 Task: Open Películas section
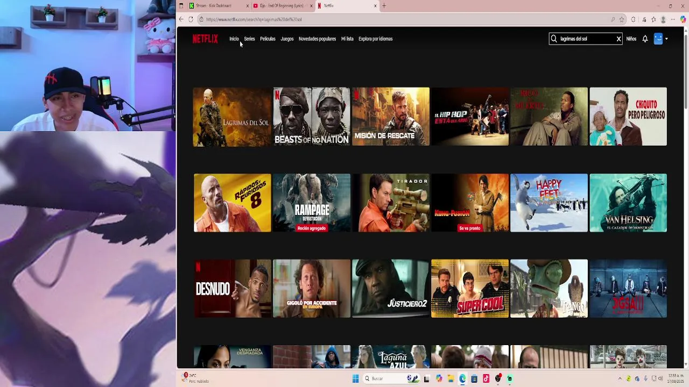pos(268,39)
